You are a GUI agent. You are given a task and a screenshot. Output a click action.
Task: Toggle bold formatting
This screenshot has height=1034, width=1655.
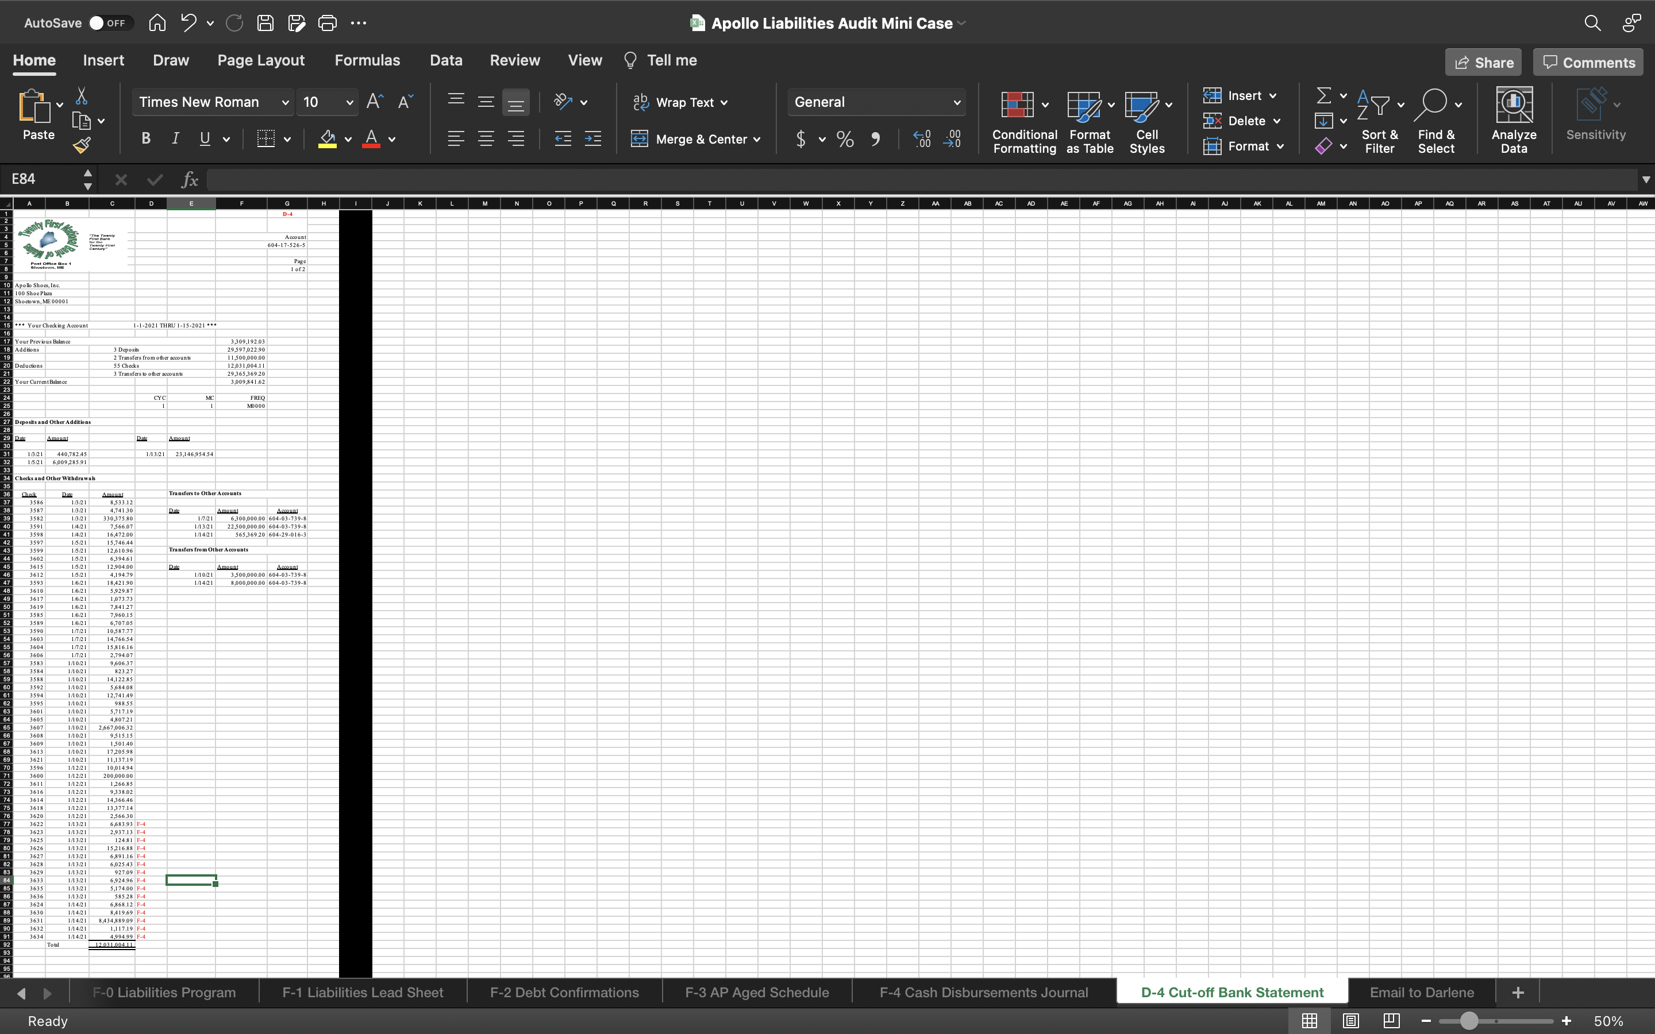[145, 139]
